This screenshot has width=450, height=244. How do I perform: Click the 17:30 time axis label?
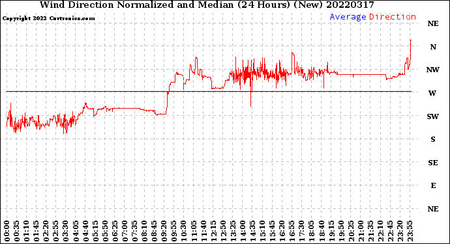click(x=301, y=231)
